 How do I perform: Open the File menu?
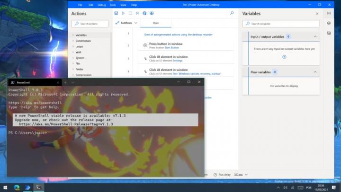pos(80,5)
